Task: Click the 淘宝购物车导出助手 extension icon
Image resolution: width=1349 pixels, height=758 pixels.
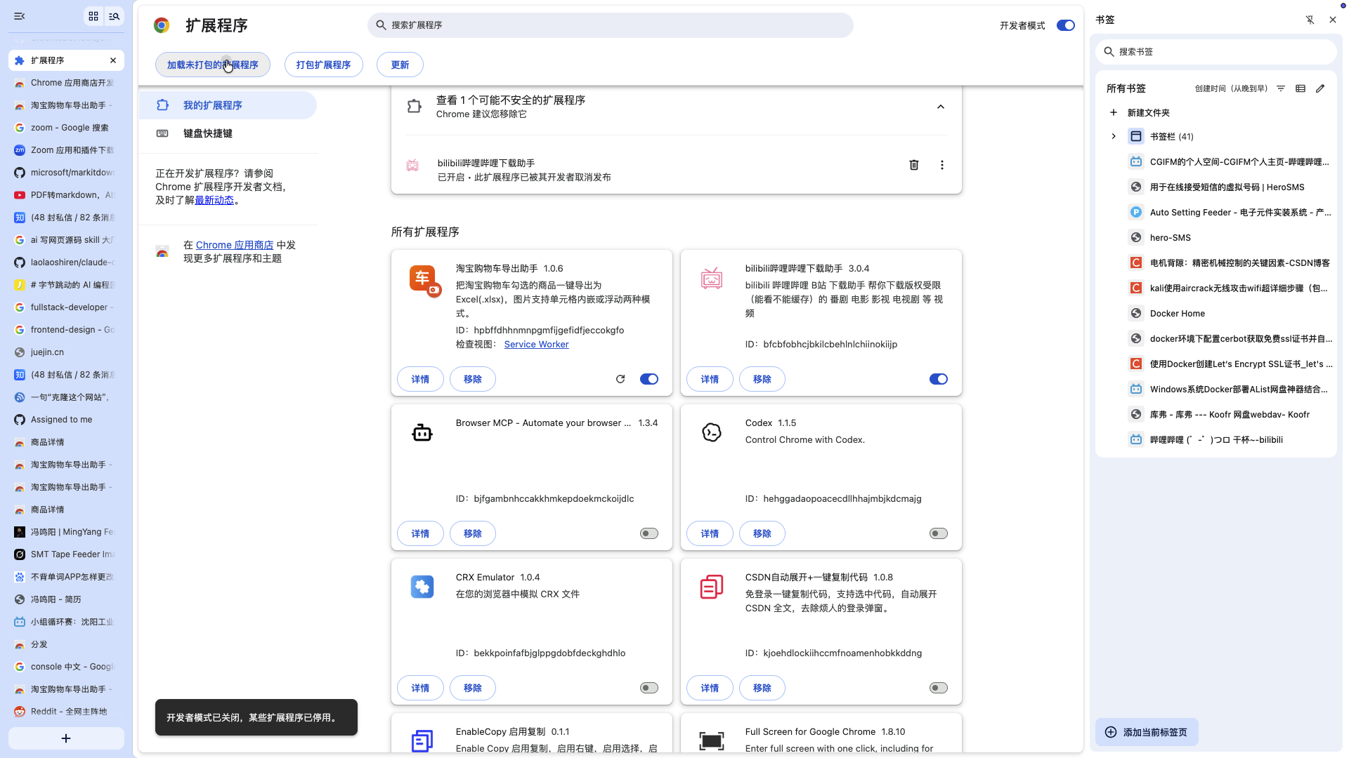Action: pyautogui.click(x=424, y=281)
